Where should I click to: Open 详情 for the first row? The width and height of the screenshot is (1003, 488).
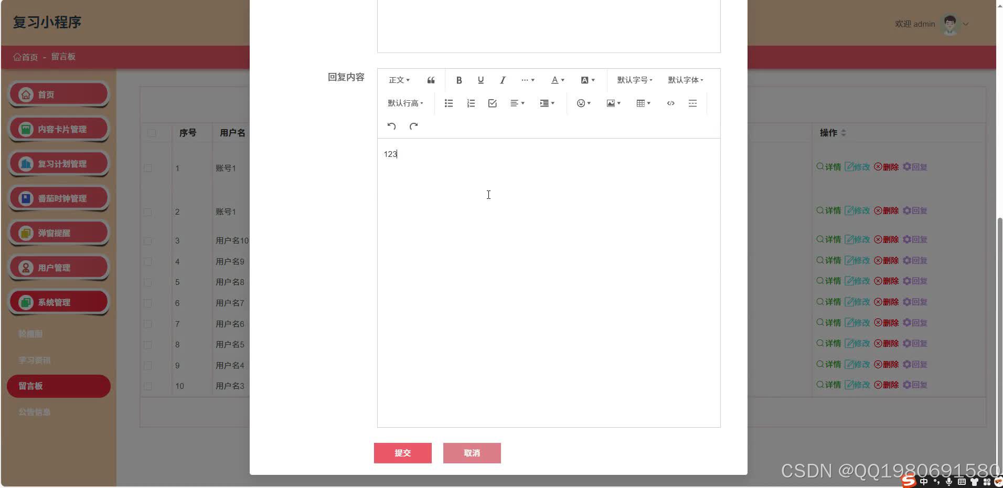829,167
